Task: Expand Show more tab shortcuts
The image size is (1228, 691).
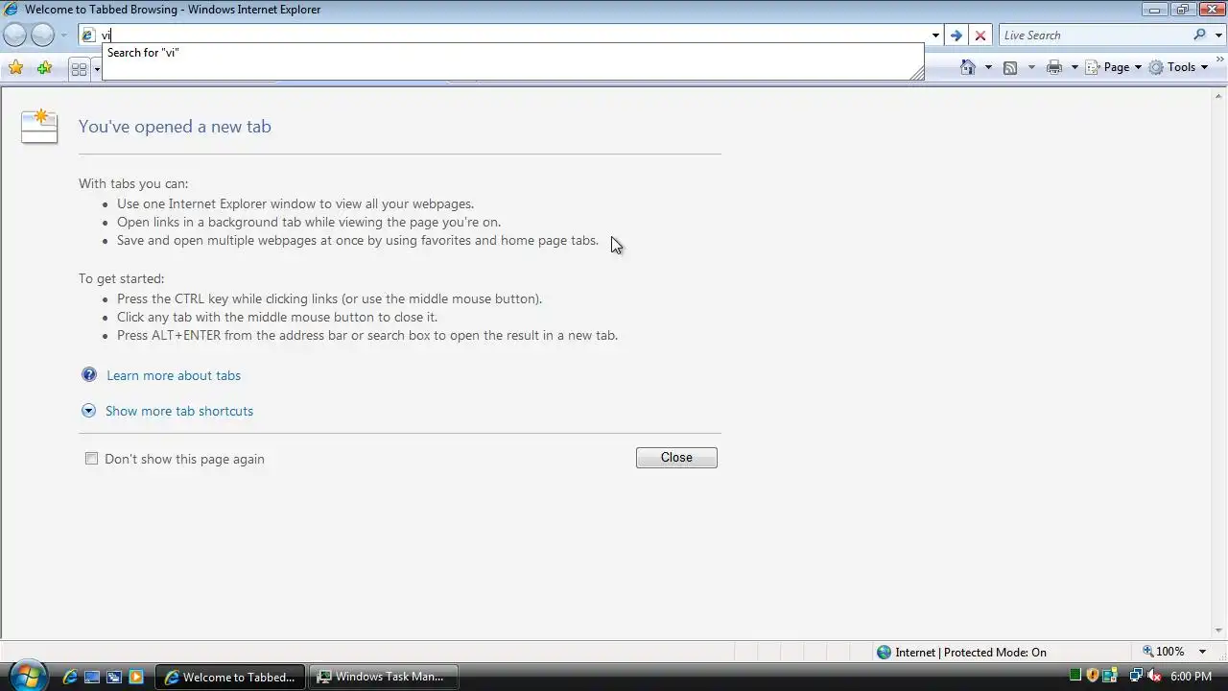Action: tap(179, 411)
